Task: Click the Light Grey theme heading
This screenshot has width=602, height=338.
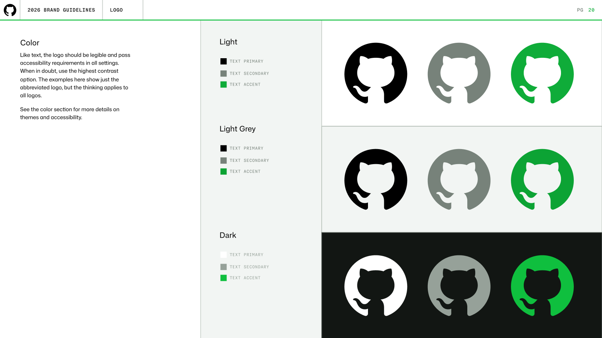Action: (237, 129)
